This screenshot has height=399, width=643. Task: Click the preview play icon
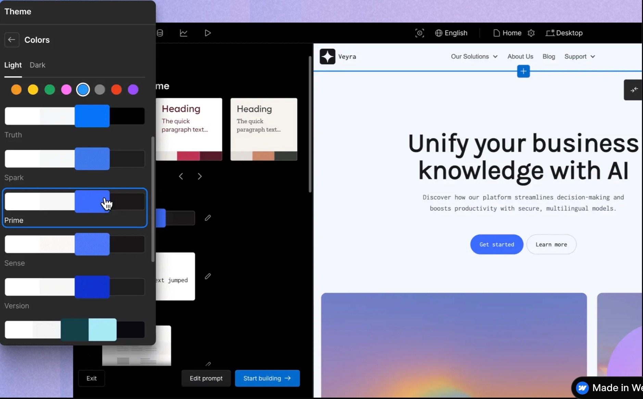(207, 33)
